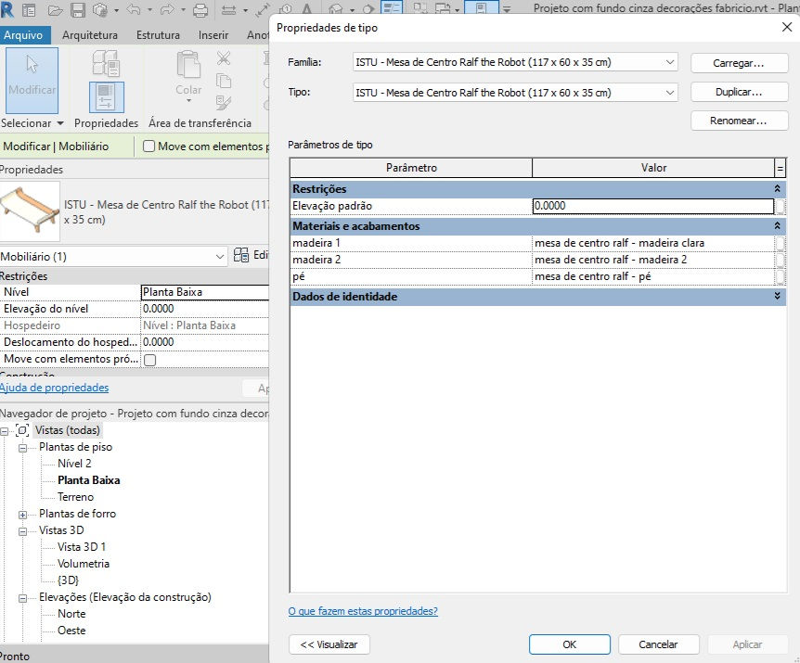The image size is (800, 663).
Task: Expand the Dados de identidade section
Action: 776,297
